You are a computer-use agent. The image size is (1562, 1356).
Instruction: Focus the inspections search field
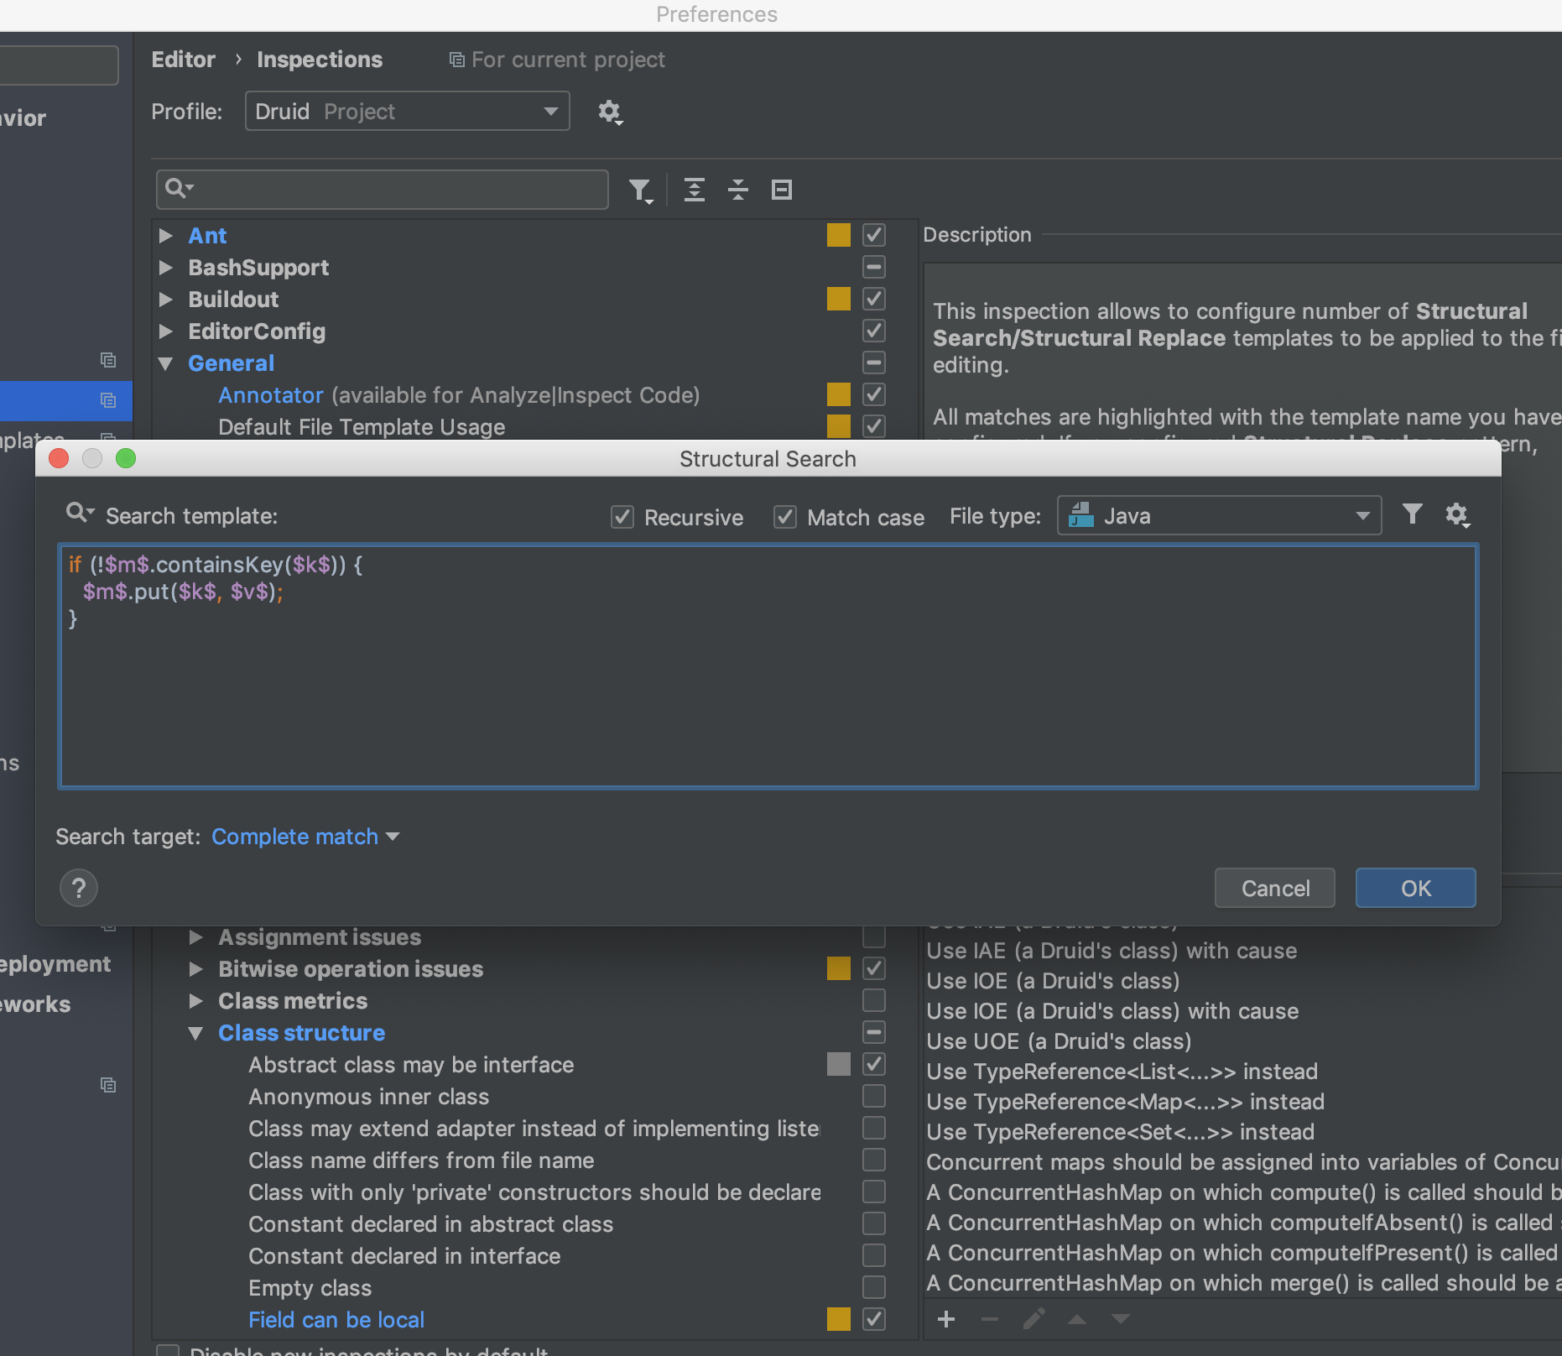tap(383, 189)
